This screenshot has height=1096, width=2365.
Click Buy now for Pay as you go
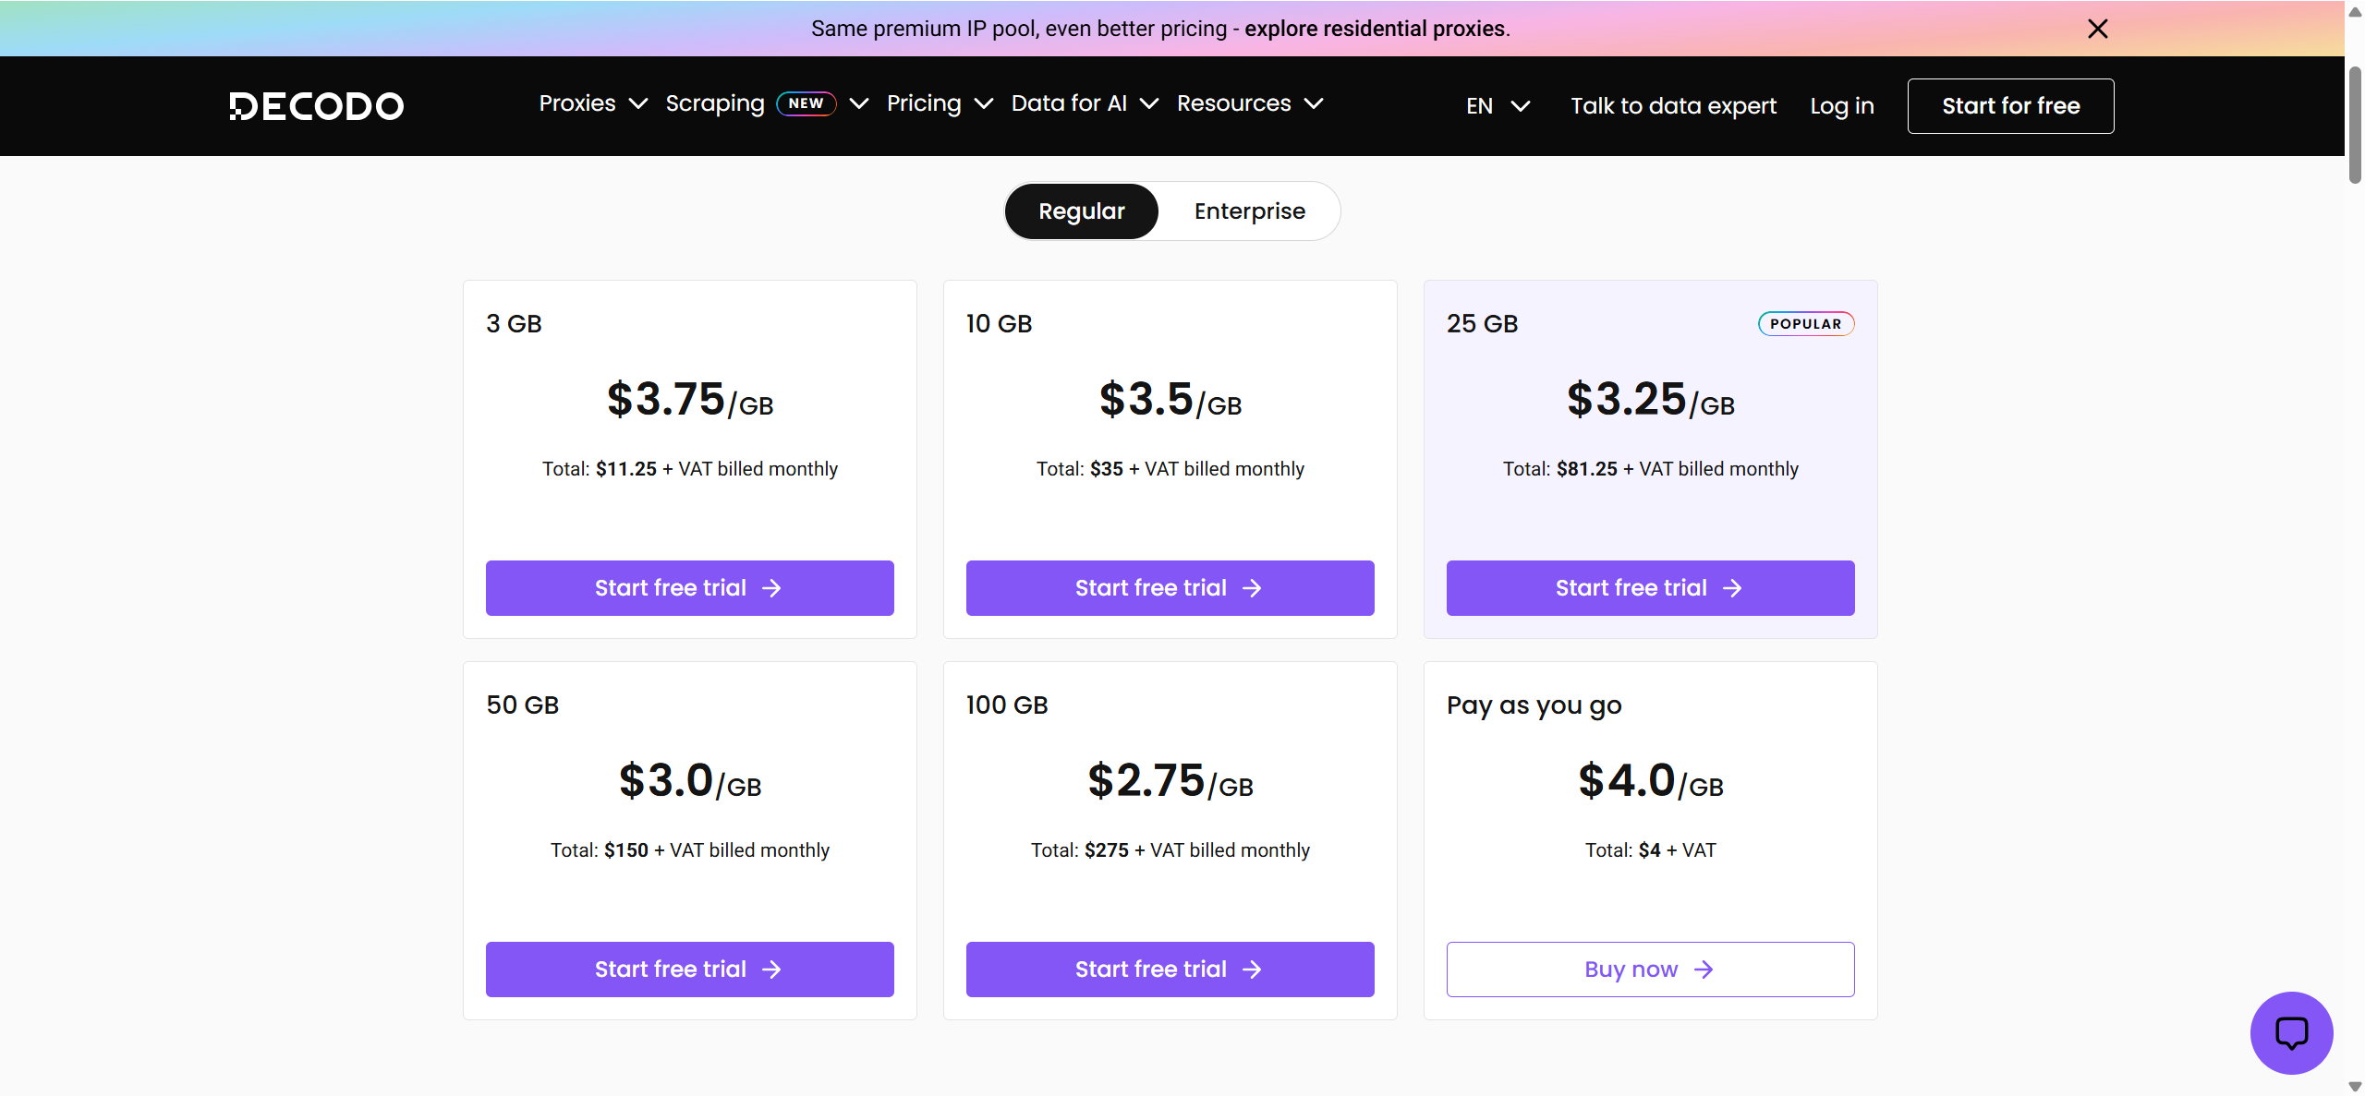click(x=1650, y=970)
